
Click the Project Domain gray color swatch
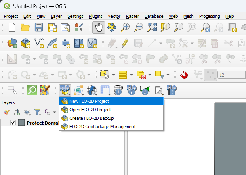point(21,123)
